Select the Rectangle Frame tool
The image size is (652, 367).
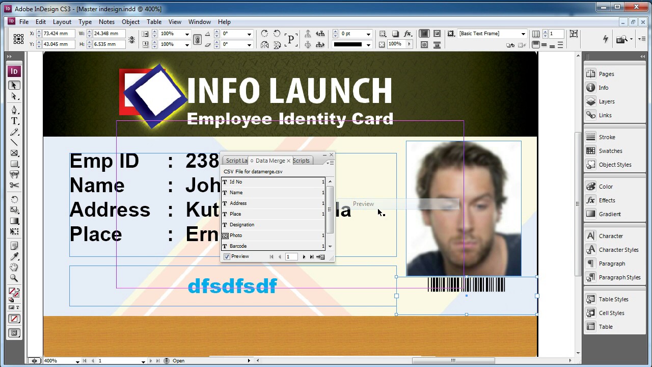[x=14, y=153]
